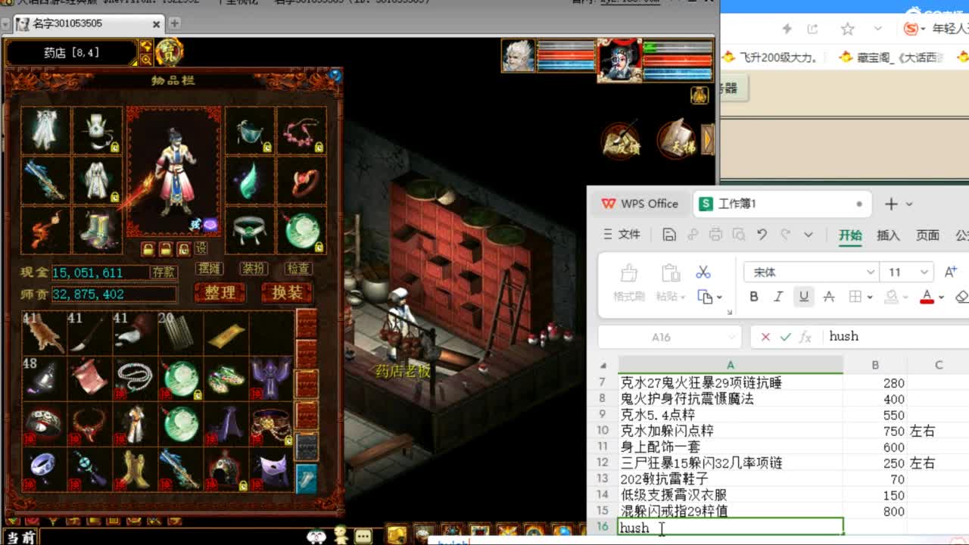This screenshot has width=969, height=545.
Task: Switch to the 开始 ribbon tab
Action: click(850, 235)
